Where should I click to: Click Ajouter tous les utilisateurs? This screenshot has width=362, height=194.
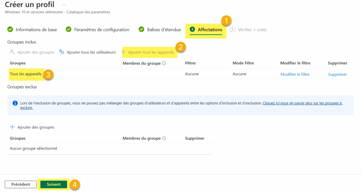[x=91, y=52]
